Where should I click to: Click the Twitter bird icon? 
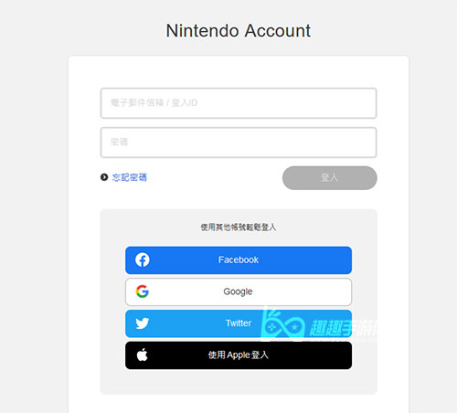(x=143, y=323)
